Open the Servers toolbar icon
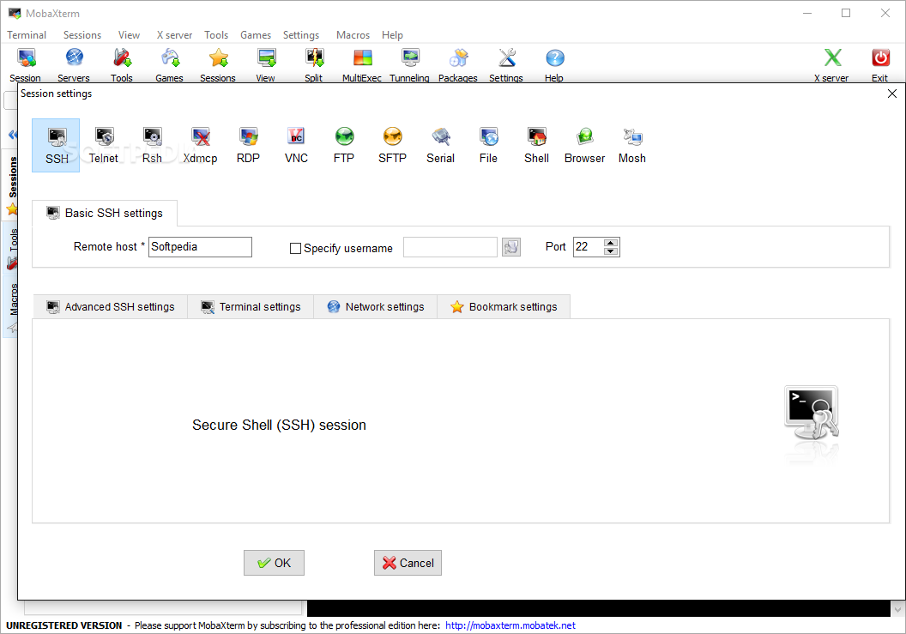906x634 pixels. pos(74,64)
